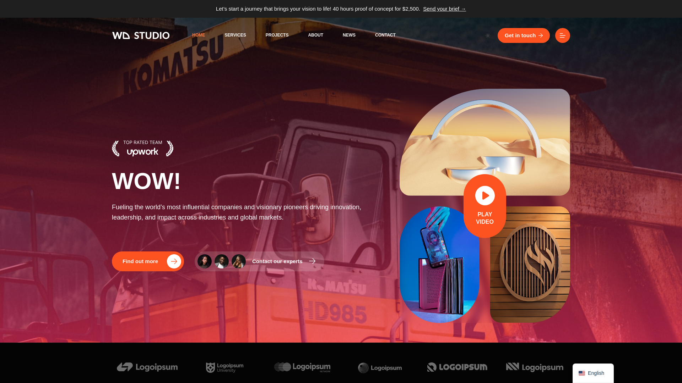Click the Upwork top rated team badge
Screen dimensions: 682x383
(143, 148)
